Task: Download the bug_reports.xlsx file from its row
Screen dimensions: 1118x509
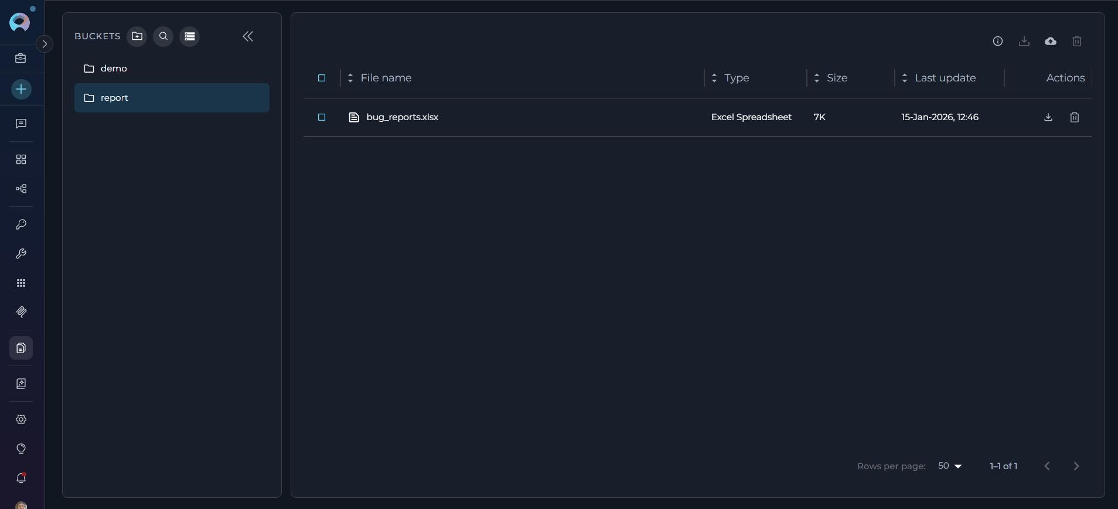Action: tap(1048, 117)
